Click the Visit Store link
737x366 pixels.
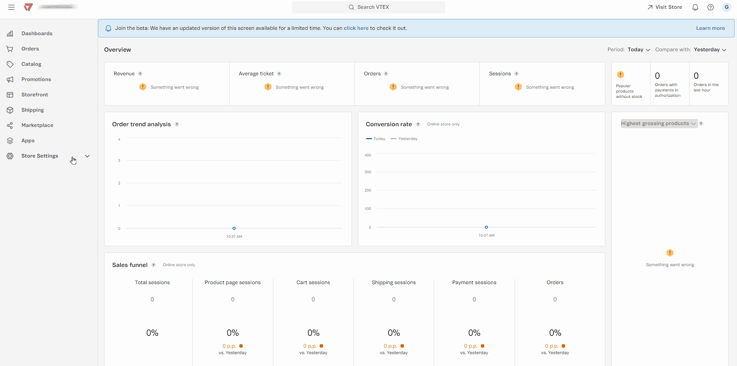[665, 7]
